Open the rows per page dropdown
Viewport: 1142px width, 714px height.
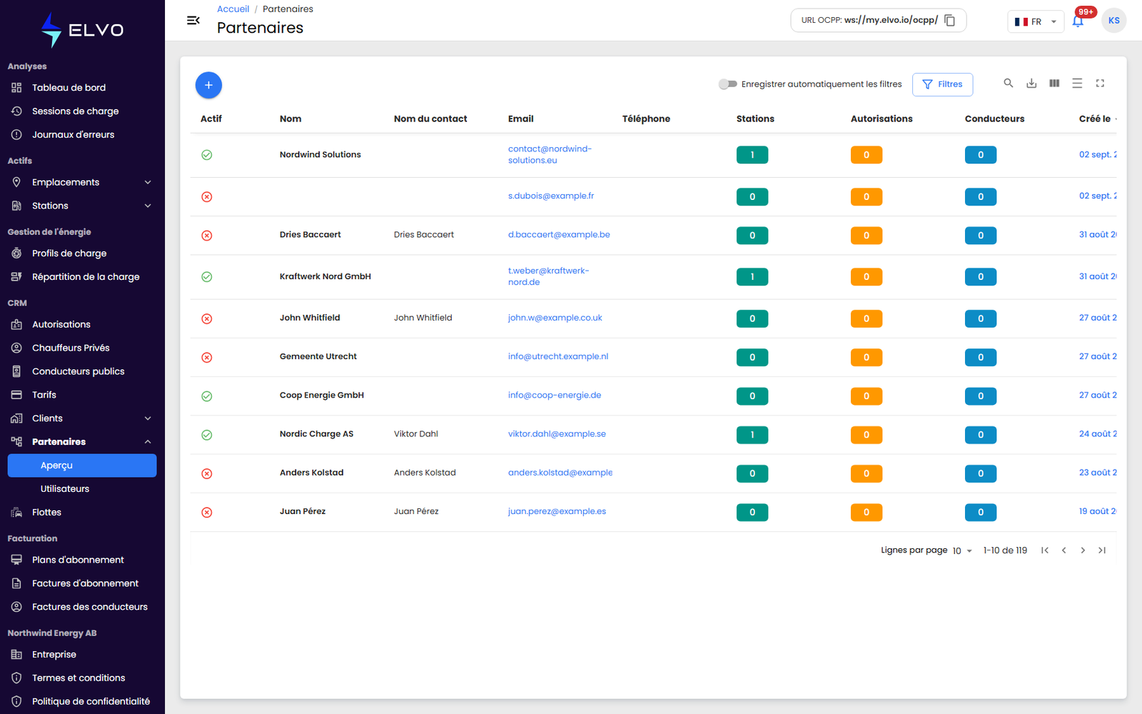[x=962, y=550]
